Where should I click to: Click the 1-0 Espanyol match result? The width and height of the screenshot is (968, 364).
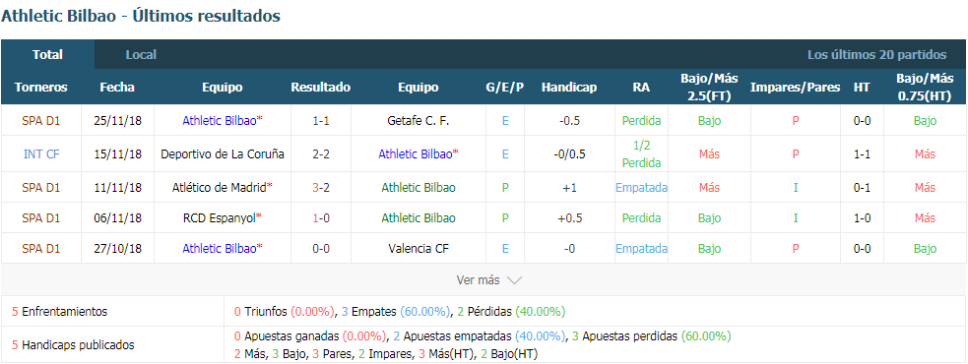[321, 217]
